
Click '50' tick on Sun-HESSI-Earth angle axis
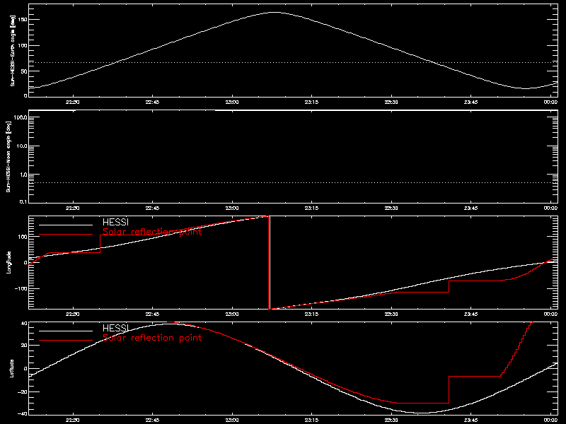coord(24,71)
